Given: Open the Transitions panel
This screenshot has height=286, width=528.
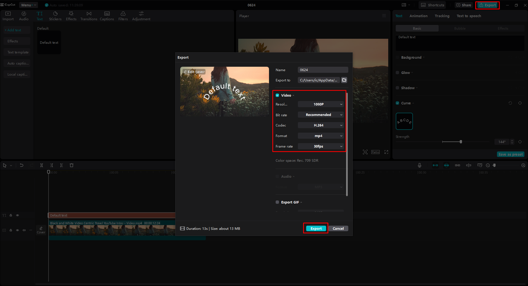Looking at the screenshot, I should pyautogui.click(x=89, y=16).
